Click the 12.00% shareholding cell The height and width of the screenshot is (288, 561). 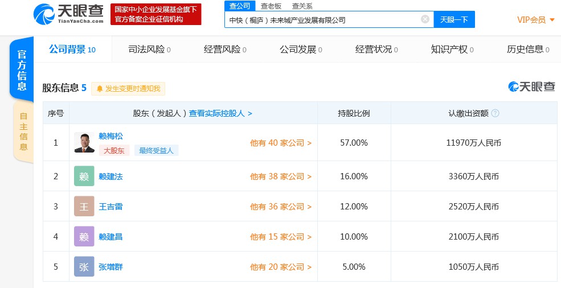pyautogui.click(x=354, y=207)
